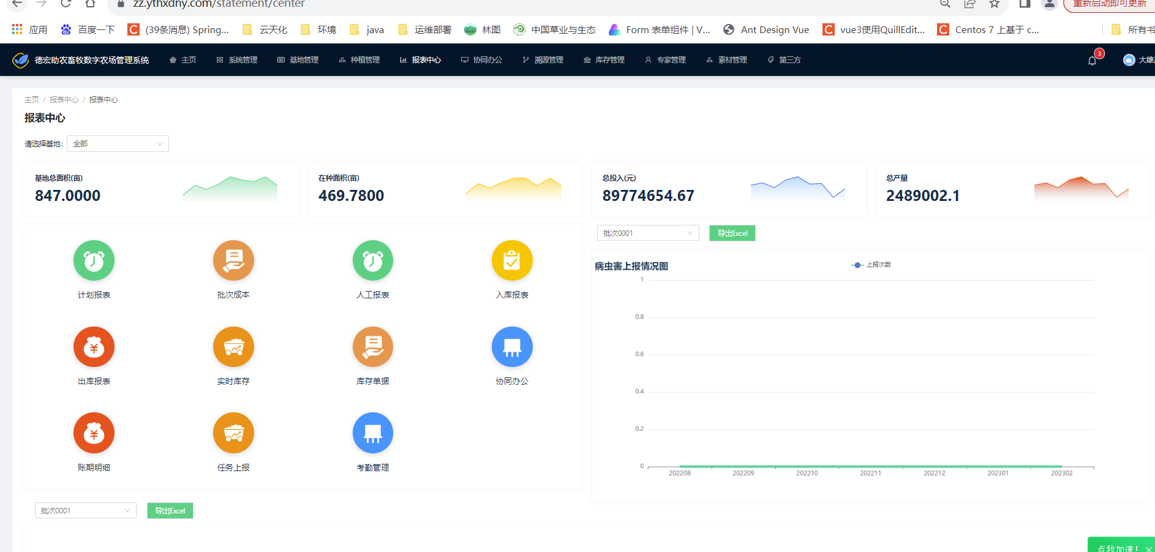The width and height of the screenshot is (1155, 552).
Task: Open the 任务上报 icon
Action: [x=233, y=433]
